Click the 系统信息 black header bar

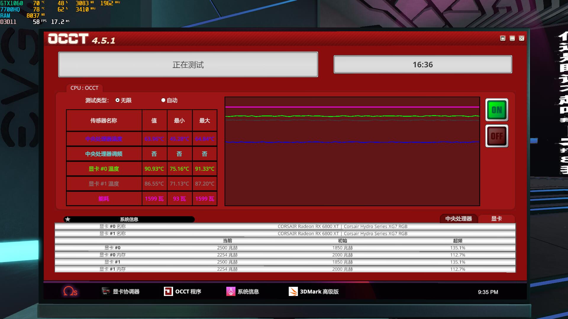pos(129,219)
